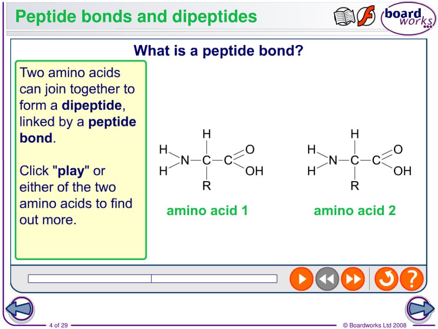Viewport: 438px width, 329px height.
Task: Click the animation progress bar
Action: click(x=153, y=278)
